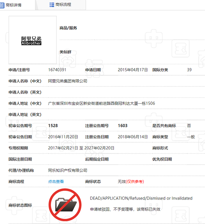205x224 pixels.
Task: Click the 专用权期限 label
Action: pos(18,148)
